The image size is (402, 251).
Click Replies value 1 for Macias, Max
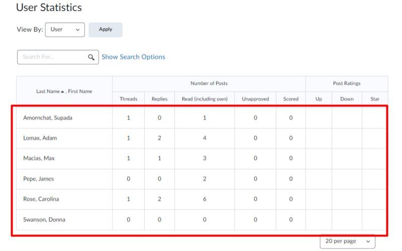[x=159, y=158]
